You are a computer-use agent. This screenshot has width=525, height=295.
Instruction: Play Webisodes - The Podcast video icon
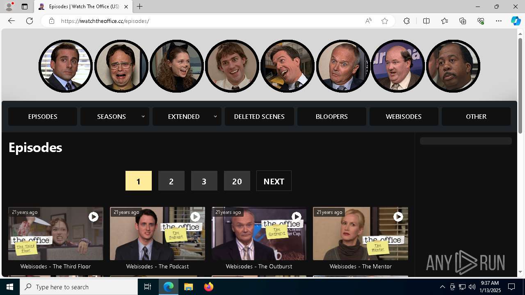pyautogui.click(x=195, y=217)
